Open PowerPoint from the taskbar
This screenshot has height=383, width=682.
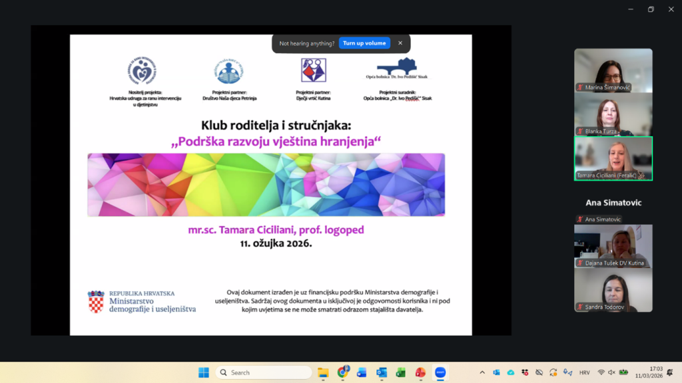click(420, 372)
